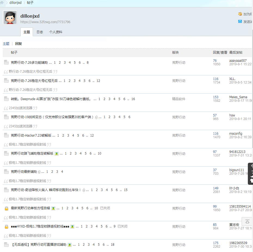Open the 2345加速浏览器 quote under Deepnude thread
Image resolution: width=253 pixels, height=252 pixels.
pos(20,108)
